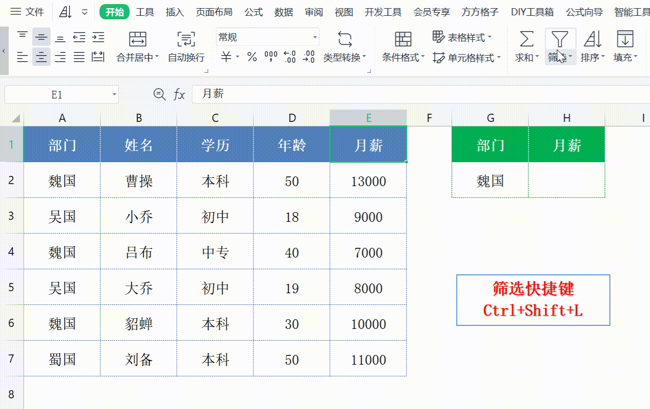Image resolution: width=650 pixels, height=409 pixels.
Task: Switch to the 页面布局 tab
Action: (x=214, y=12)
